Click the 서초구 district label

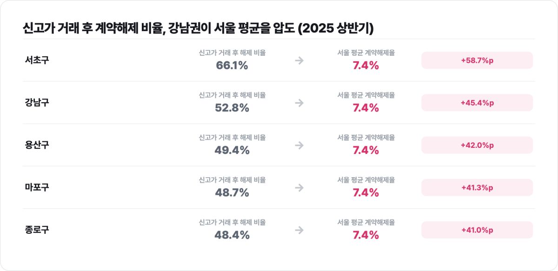[x=37, y=60]
